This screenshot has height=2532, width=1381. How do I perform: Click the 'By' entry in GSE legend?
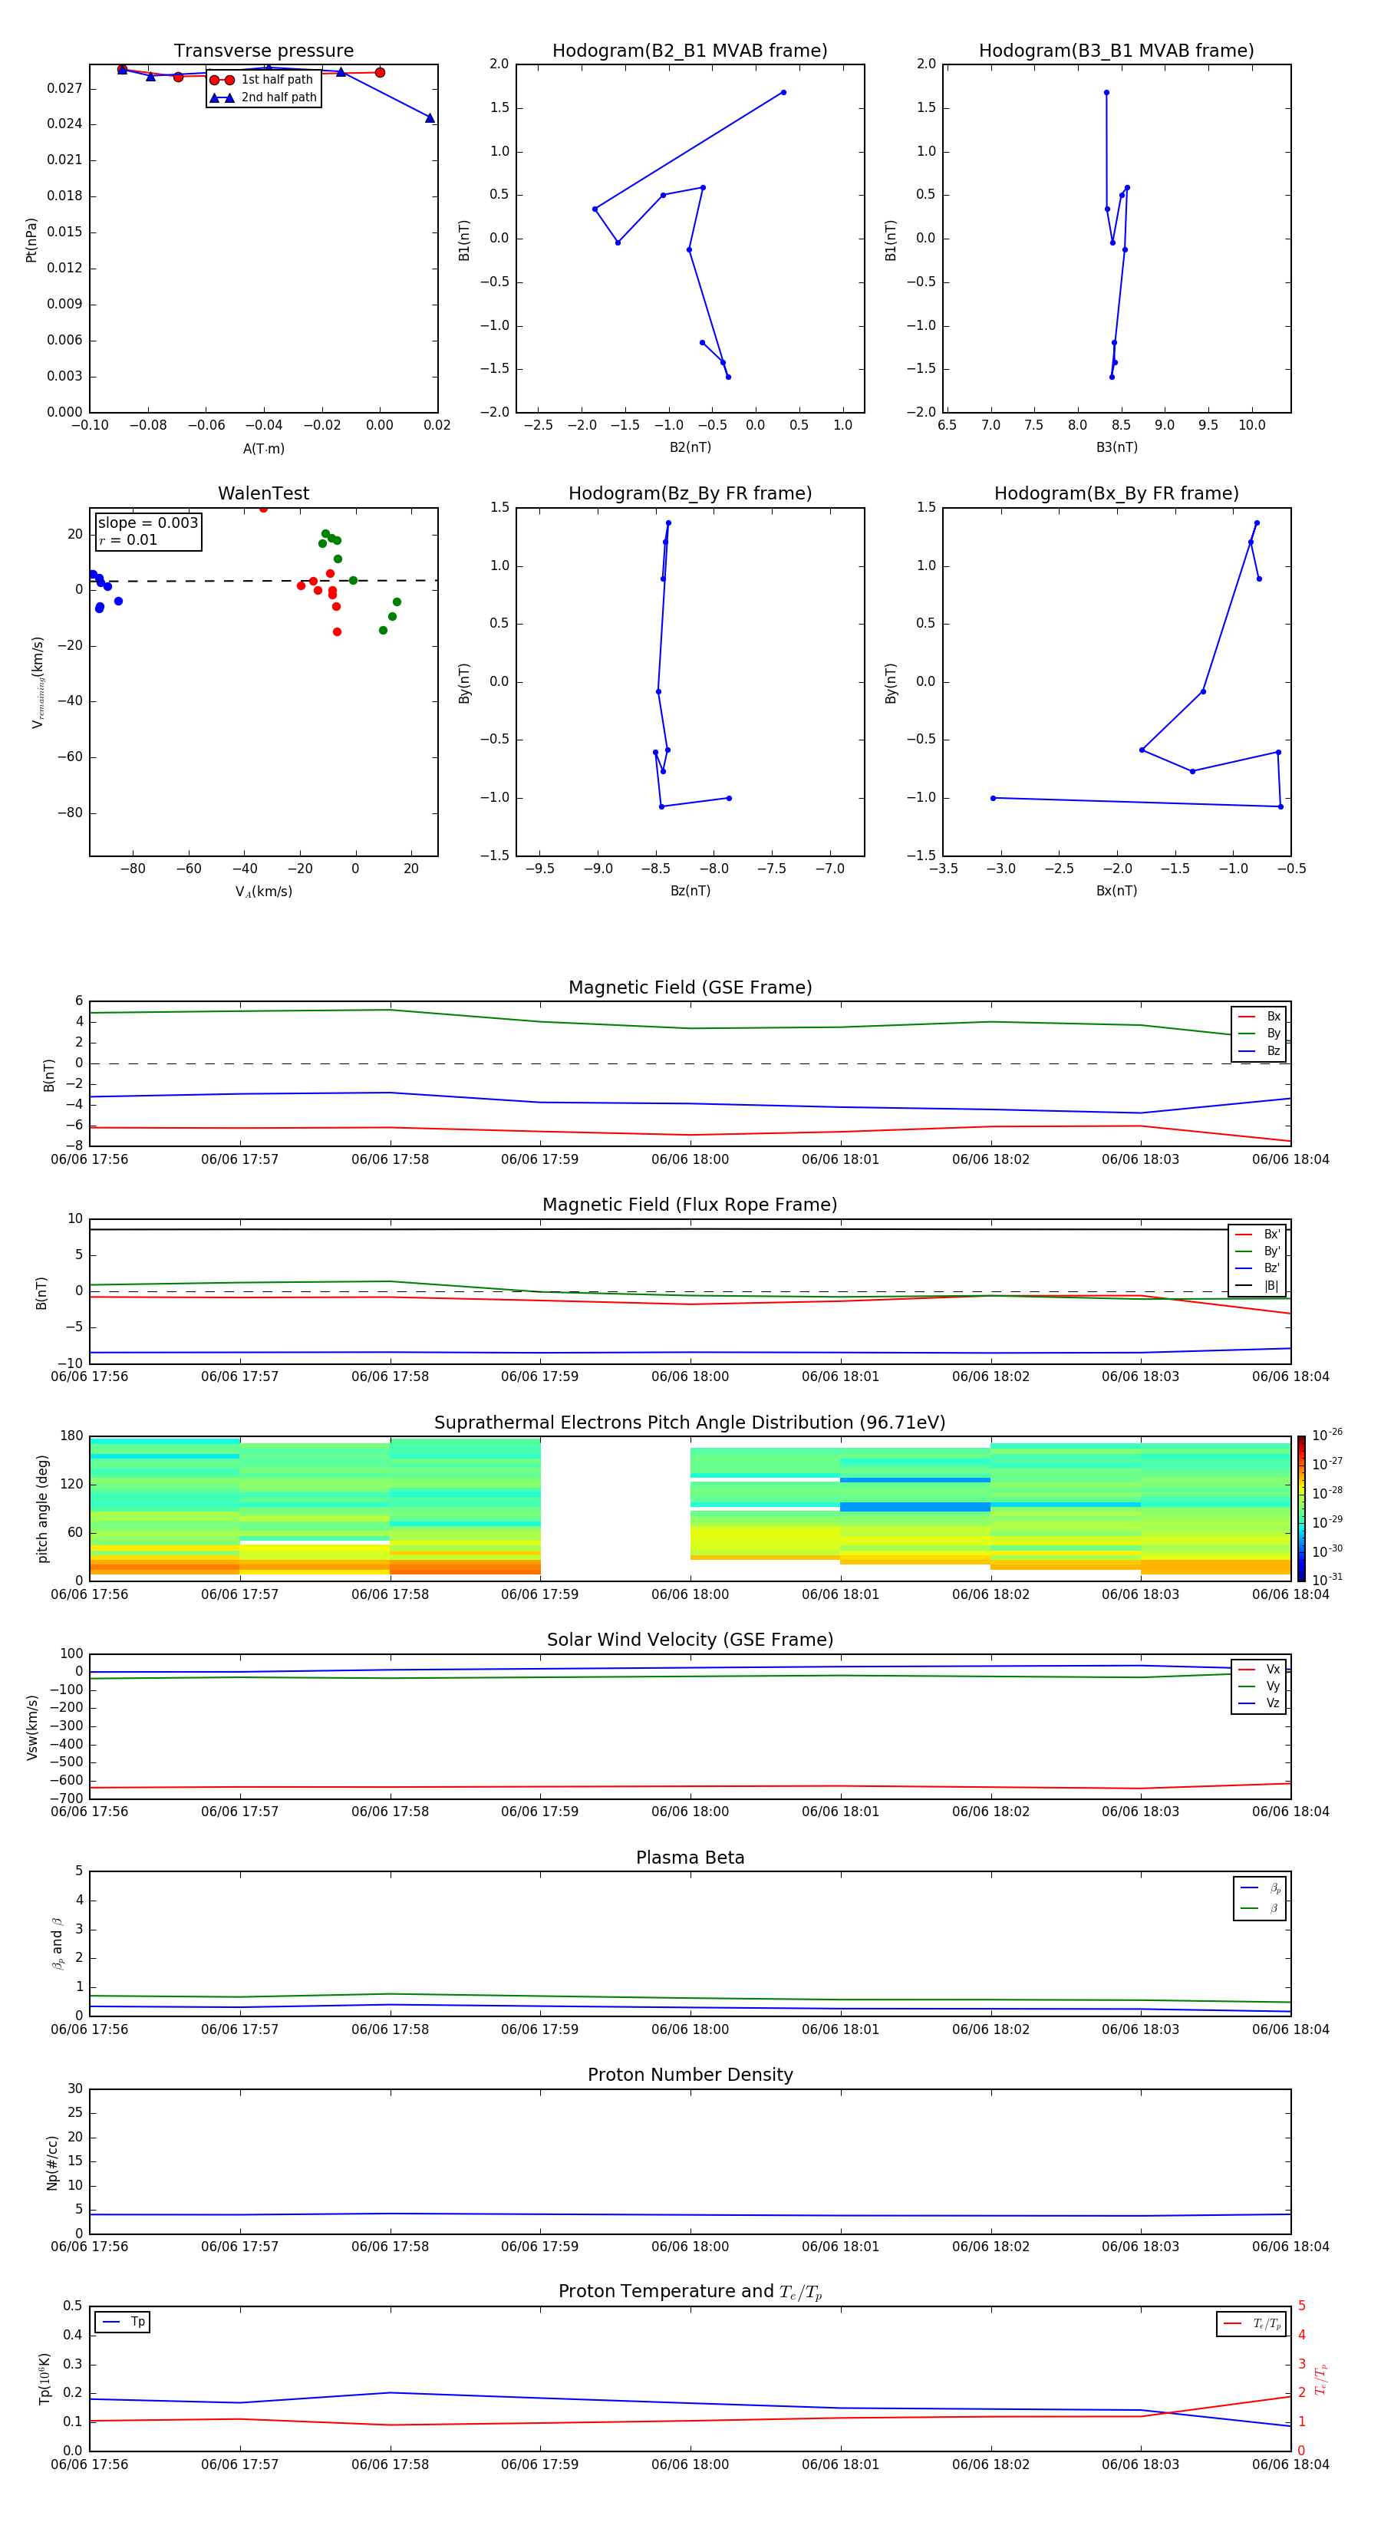[1259, 1034]
